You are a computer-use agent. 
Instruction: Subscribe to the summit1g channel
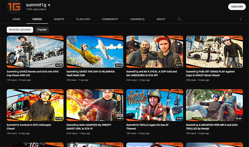pyautogui.click(x=237, y=6)
